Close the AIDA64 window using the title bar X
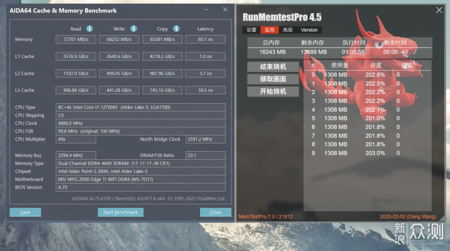The width and height of the screenshot is (450, 251). click(x=225, y=10)
